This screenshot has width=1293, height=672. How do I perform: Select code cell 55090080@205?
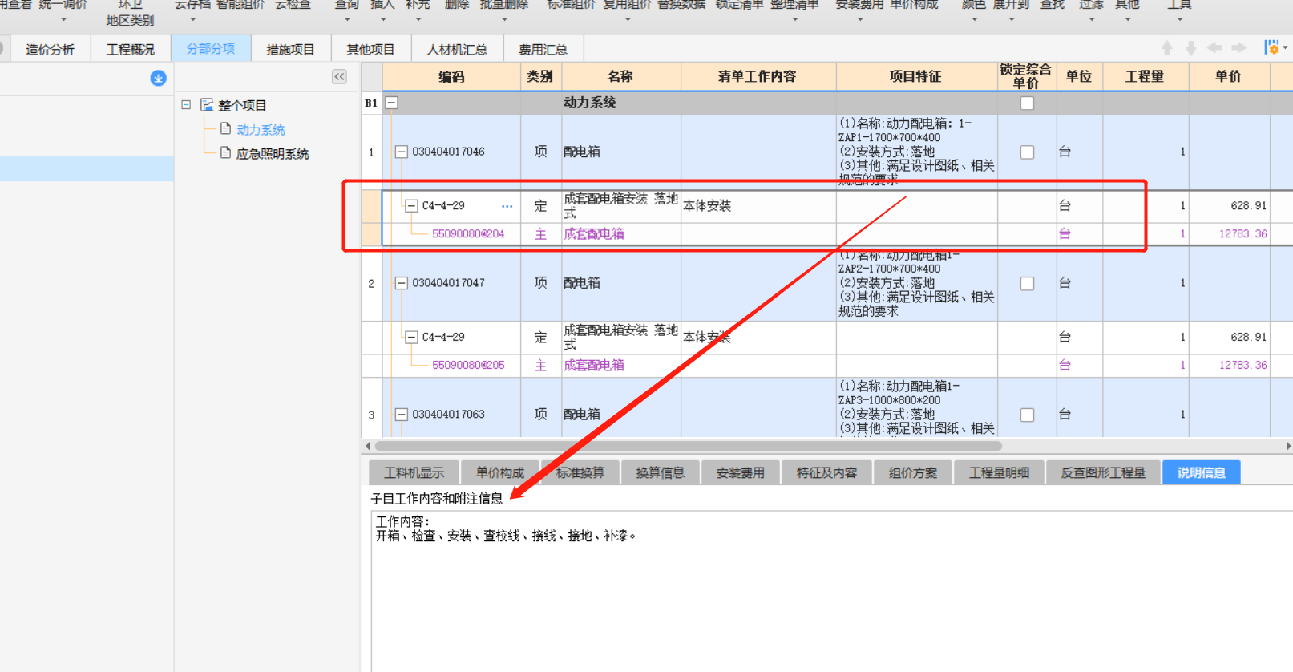[x=468, y=366]
